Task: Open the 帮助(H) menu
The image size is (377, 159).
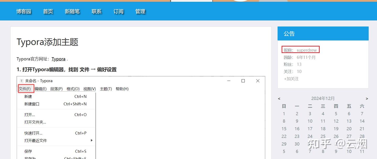Action: coord(122,89)
